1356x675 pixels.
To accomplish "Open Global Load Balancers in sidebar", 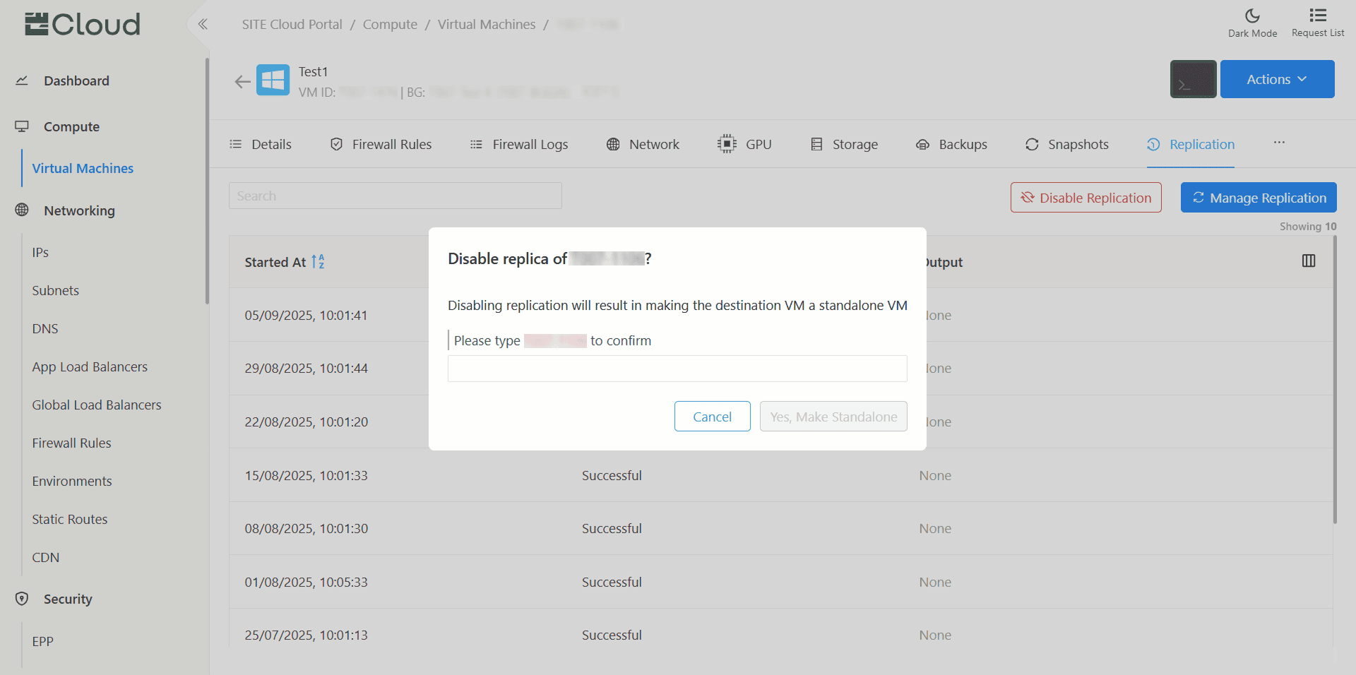I will pyautogui.click(x=97, y=405).
